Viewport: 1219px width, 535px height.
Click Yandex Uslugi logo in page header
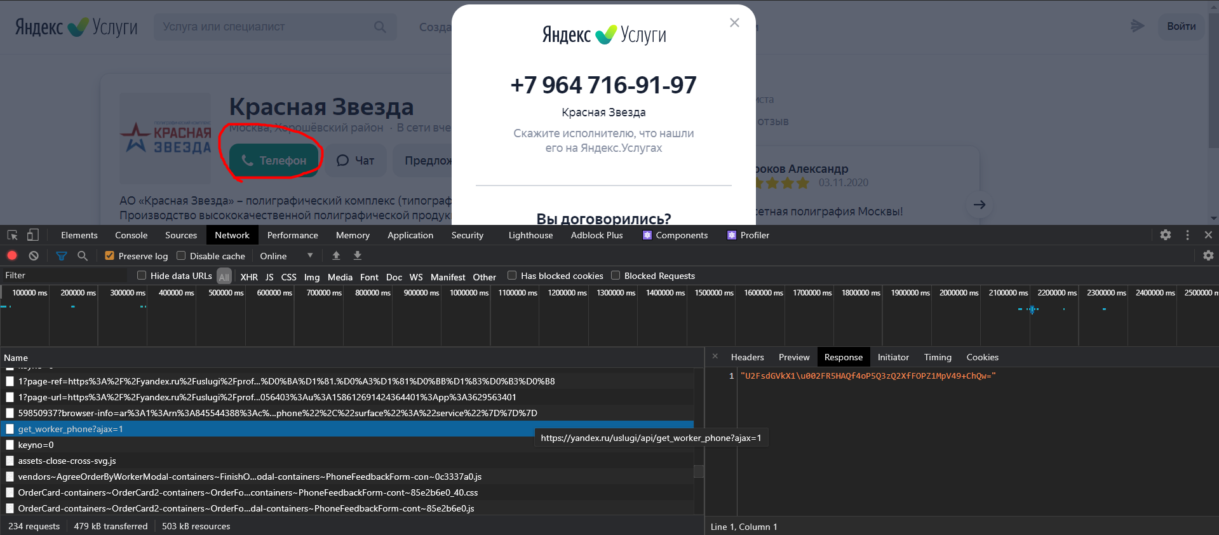click(76, 27)
